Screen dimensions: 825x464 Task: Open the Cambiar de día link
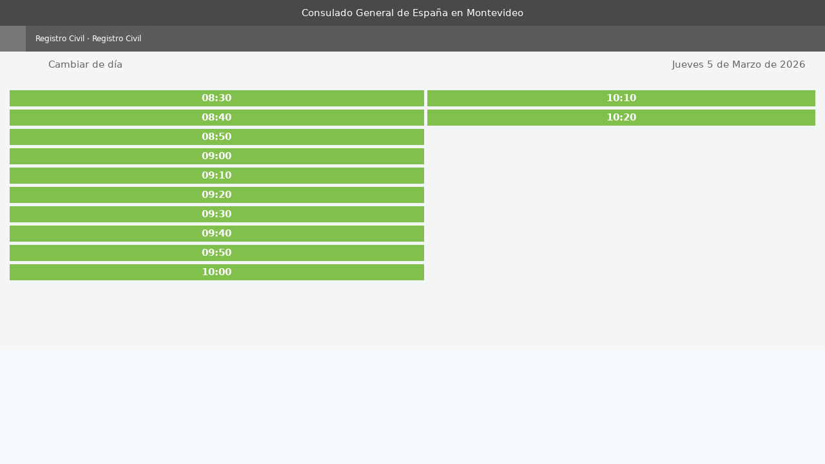tap(85, 64)
